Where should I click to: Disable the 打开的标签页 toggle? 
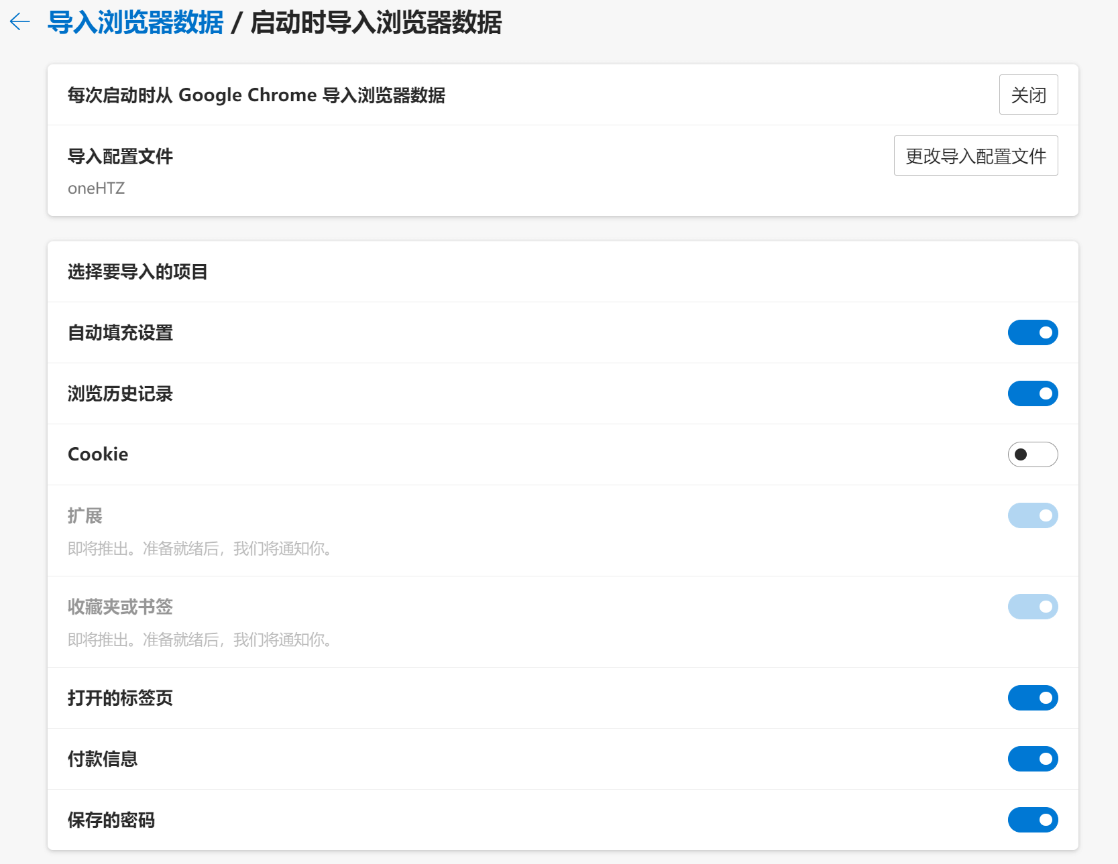(x=1033, y=698)
